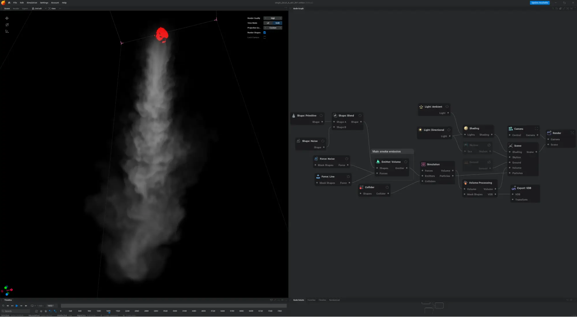Enable the Lock Camera checkbox
The width and height of the screenshot is (577, 317).
tap(264, 38)
